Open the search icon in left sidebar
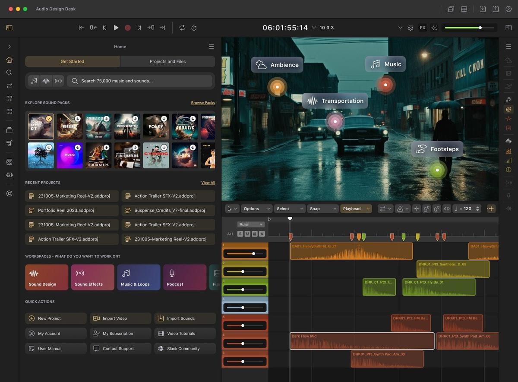 (x=9, y=73)
